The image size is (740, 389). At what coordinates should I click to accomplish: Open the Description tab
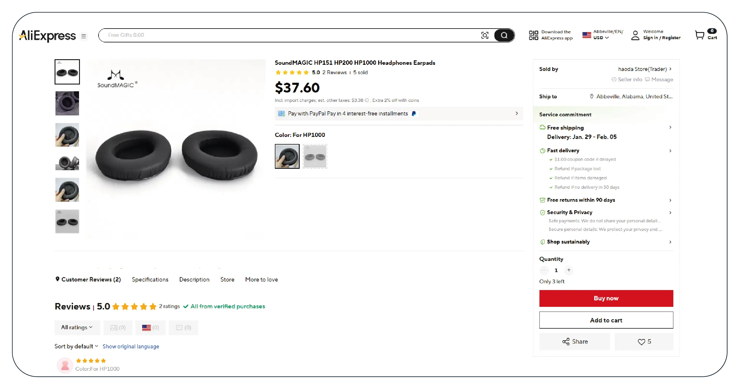pyautogui.click(x=194, y=279)
